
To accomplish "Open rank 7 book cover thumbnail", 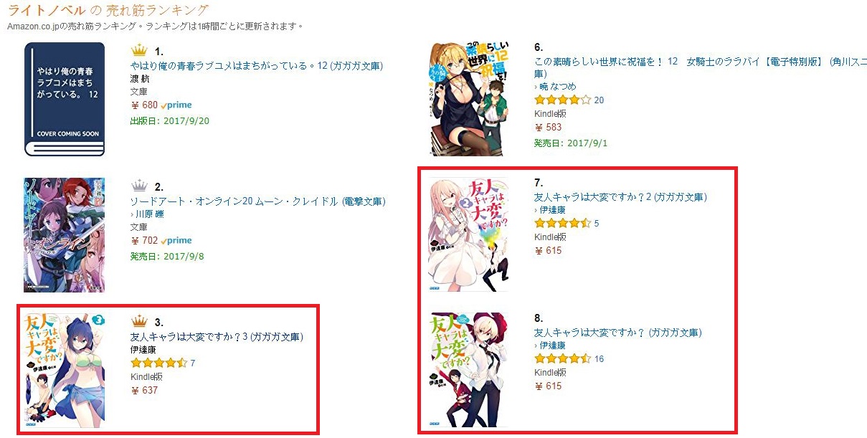I will (468, 234).
